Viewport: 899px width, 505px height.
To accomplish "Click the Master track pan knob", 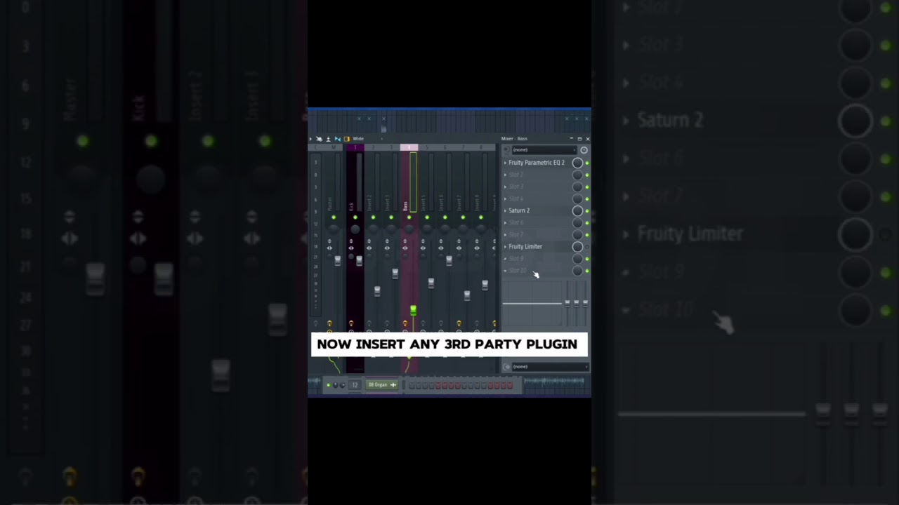I will [334, 229].
